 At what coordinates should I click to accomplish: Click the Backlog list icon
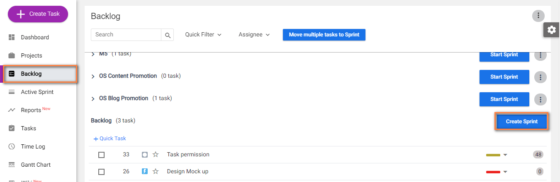pyautogui.click(x=12, y=74)
